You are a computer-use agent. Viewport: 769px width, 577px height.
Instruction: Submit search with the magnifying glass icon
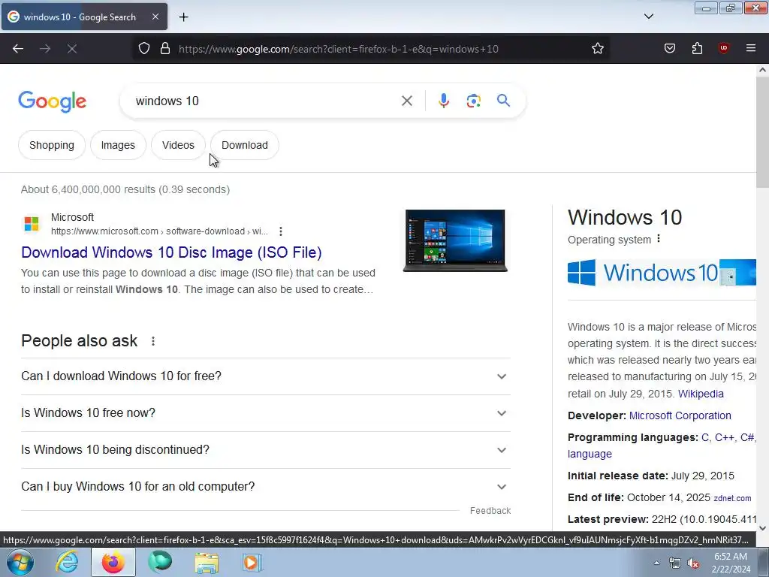click(503, 101)
